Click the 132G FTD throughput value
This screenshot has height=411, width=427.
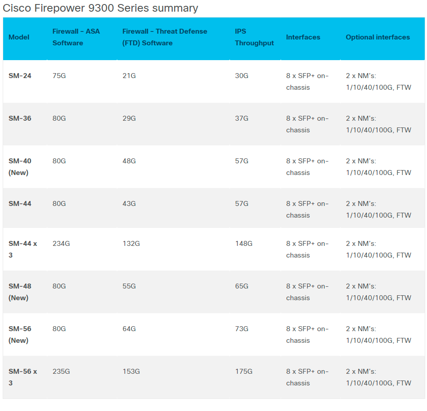[131, 244]
